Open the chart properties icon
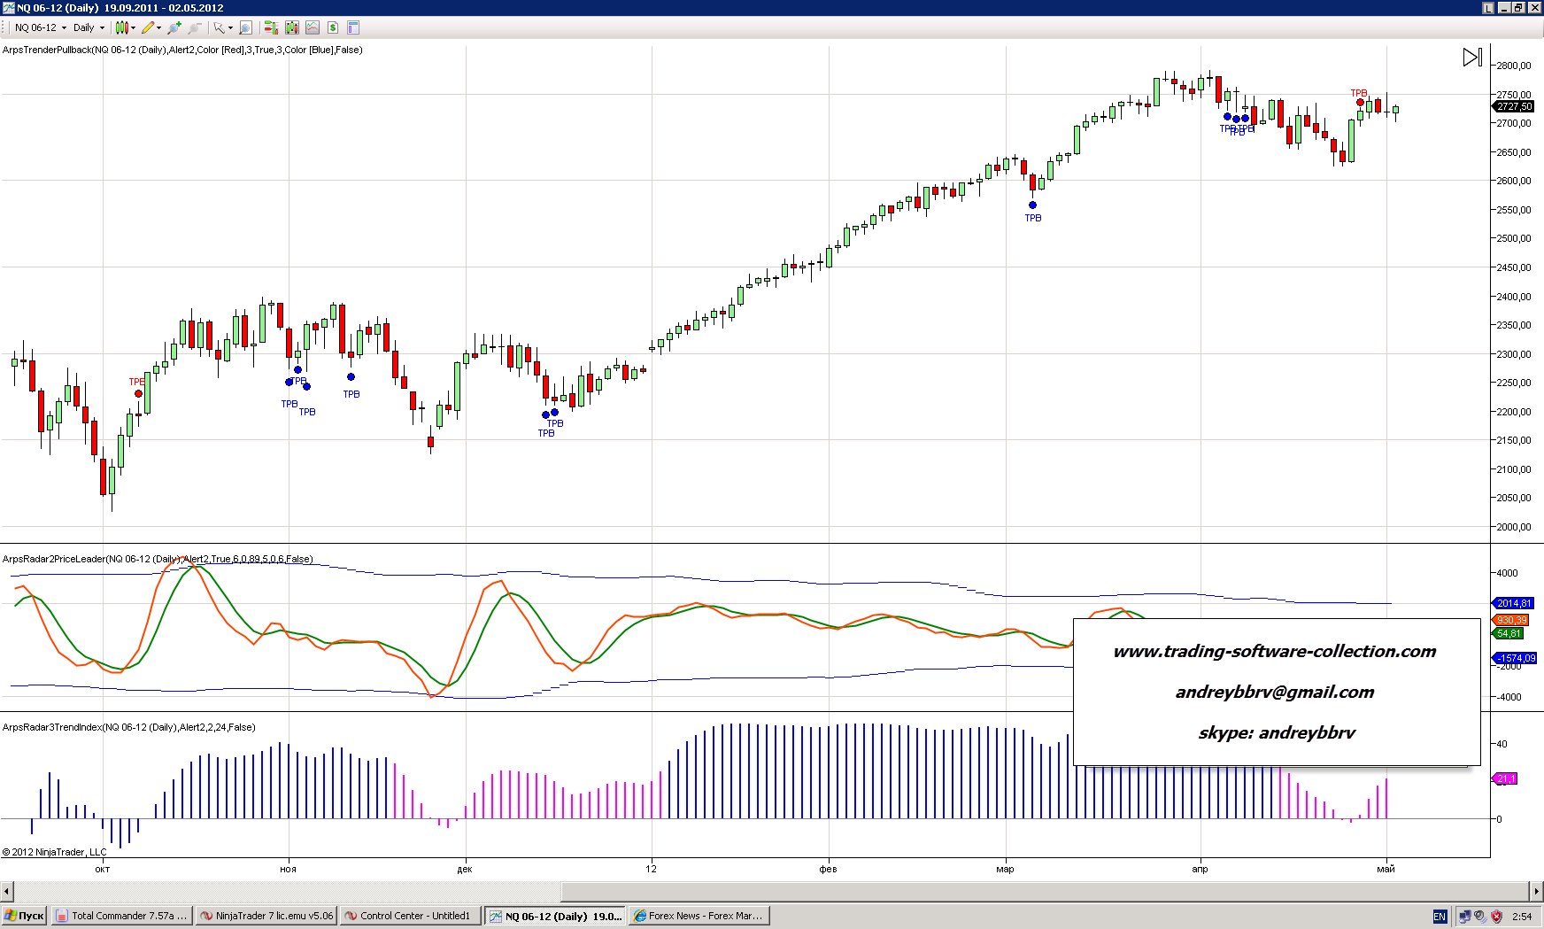Image resolution: width=1544 pixels, height=929 pixels. click(353, 27)
